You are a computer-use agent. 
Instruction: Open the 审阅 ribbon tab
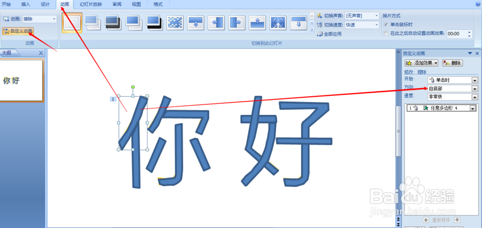117,4
